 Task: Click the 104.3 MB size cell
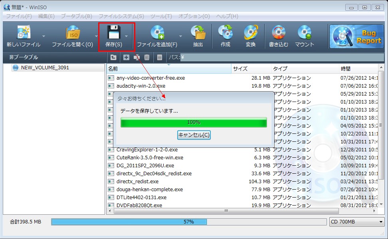[259, 182]
